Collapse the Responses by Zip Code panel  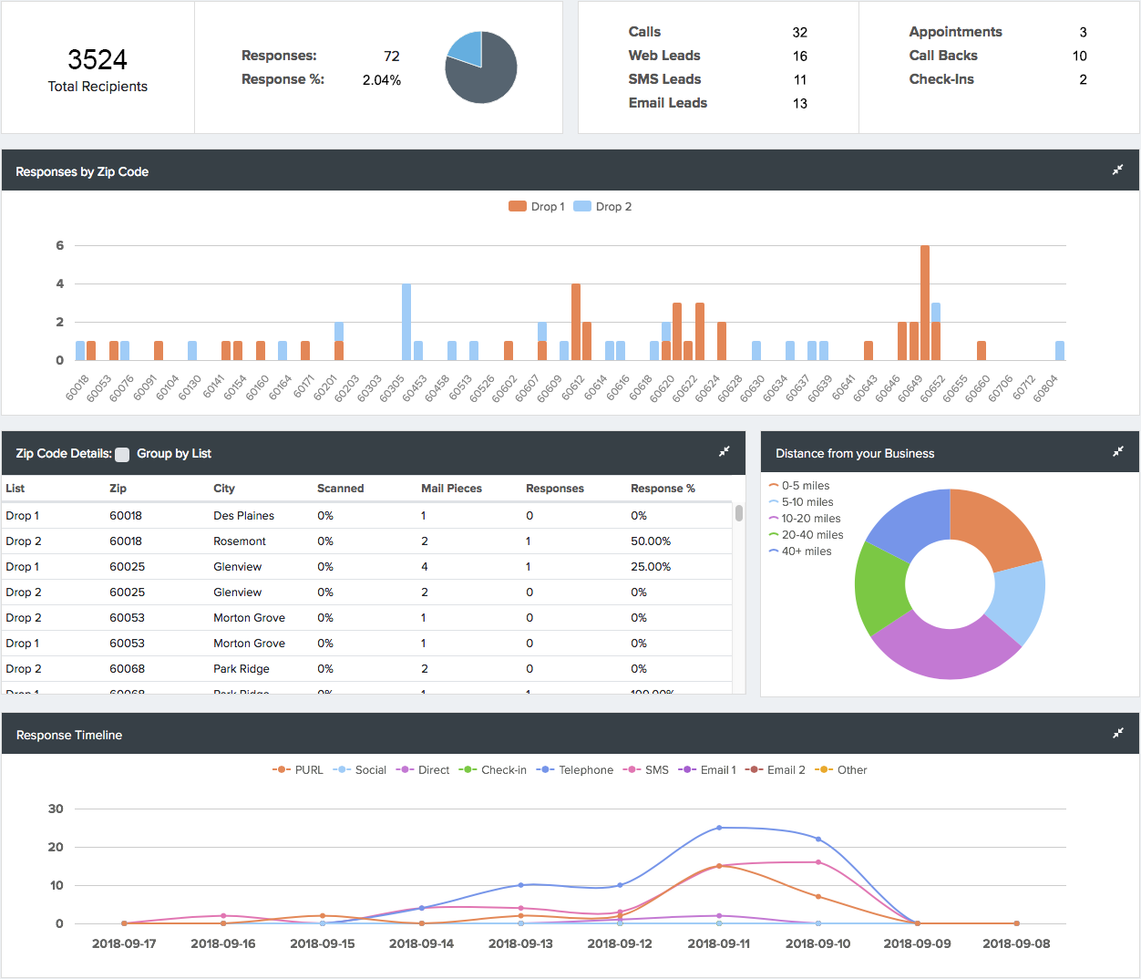coord(1117,170)
